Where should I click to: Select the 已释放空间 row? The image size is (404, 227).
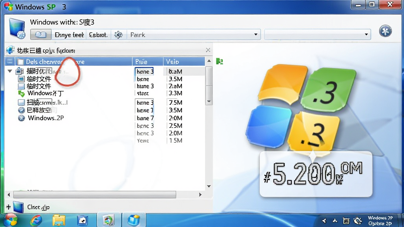pyautogui.click(x=41, y=110)
